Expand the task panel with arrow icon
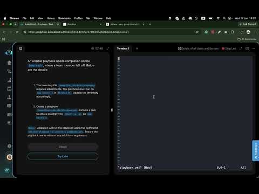 click(108, 48)
